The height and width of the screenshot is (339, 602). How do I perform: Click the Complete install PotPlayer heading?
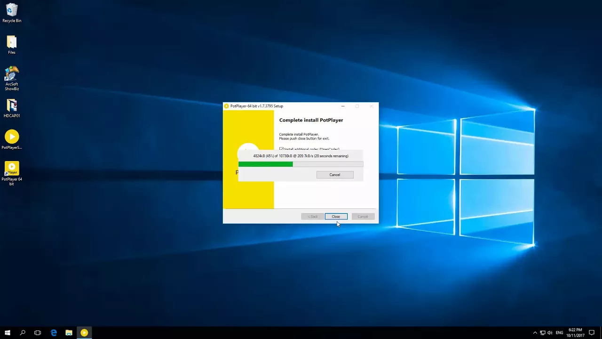(311, 120)
